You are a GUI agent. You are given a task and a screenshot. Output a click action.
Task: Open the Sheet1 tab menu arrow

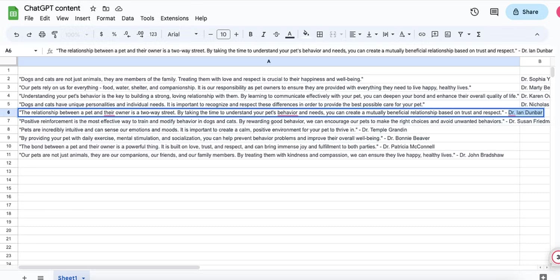click(83, 277)
